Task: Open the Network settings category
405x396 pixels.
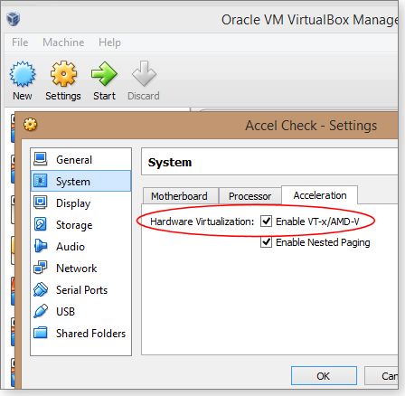Action: pyautogui.click(x=80, y=269)
